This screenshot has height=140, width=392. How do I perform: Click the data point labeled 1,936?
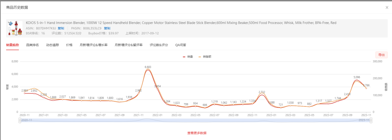(x=129, y=100)
